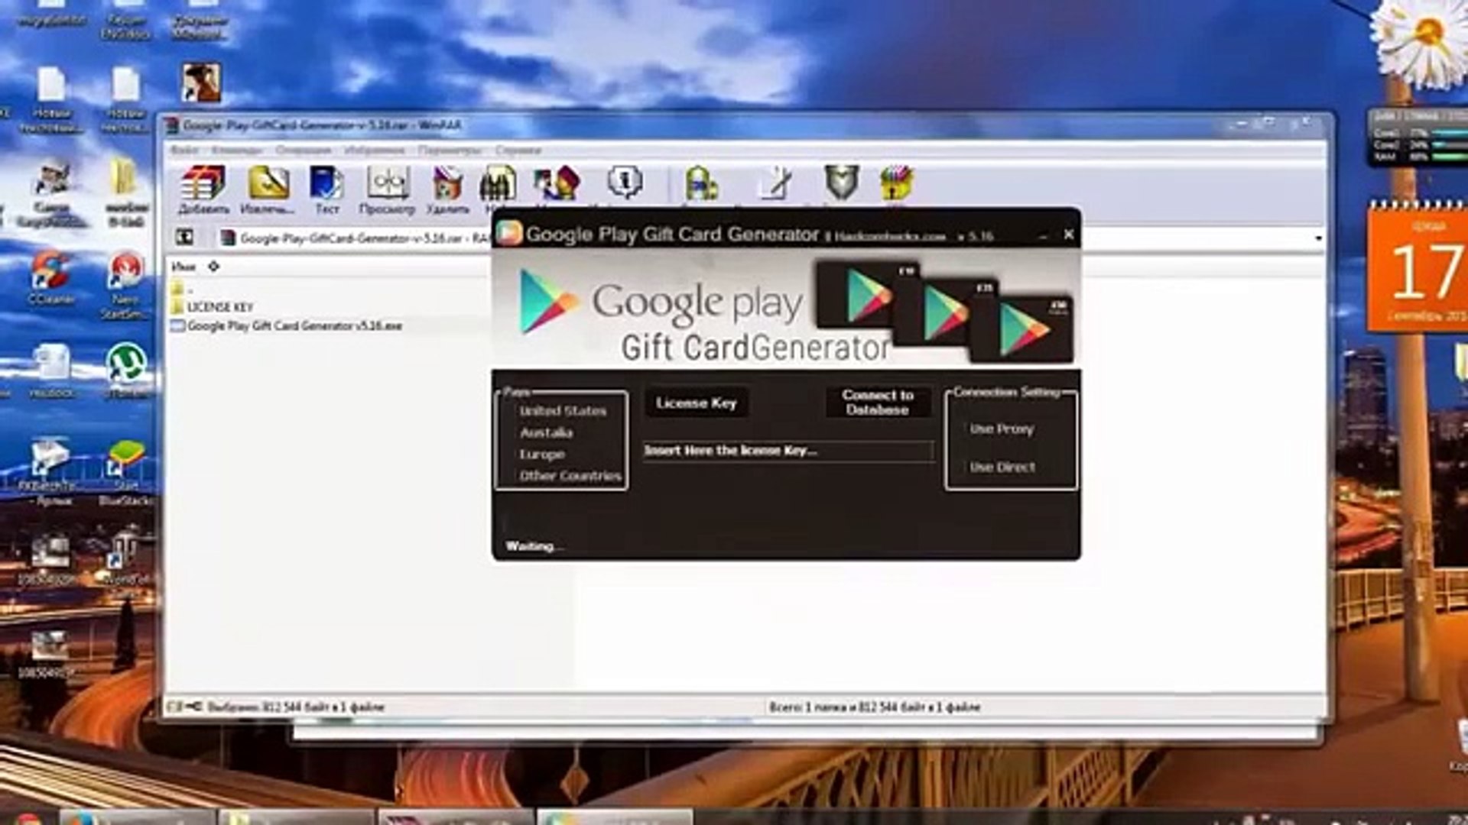Viewport: 1468px width, 825px height.
Task: Click the Protect shield toolbar icon
Action: click(x=841, y=183)
